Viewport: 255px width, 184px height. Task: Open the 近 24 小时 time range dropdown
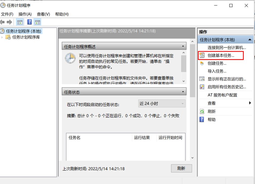(x=162, y=104)
